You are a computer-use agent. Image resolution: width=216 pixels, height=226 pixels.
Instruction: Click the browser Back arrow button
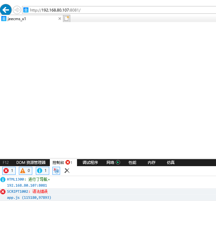6,10
